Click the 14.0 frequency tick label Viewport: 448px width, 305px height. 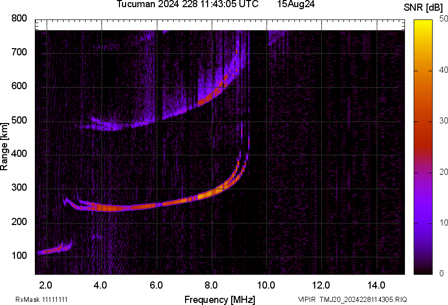[376, 285]
